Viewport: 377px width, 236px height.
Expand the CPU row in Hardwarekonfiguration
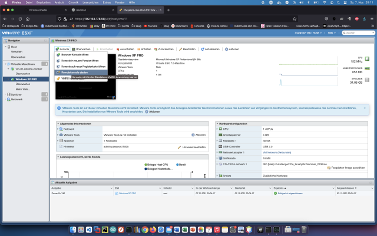(217, 129)
